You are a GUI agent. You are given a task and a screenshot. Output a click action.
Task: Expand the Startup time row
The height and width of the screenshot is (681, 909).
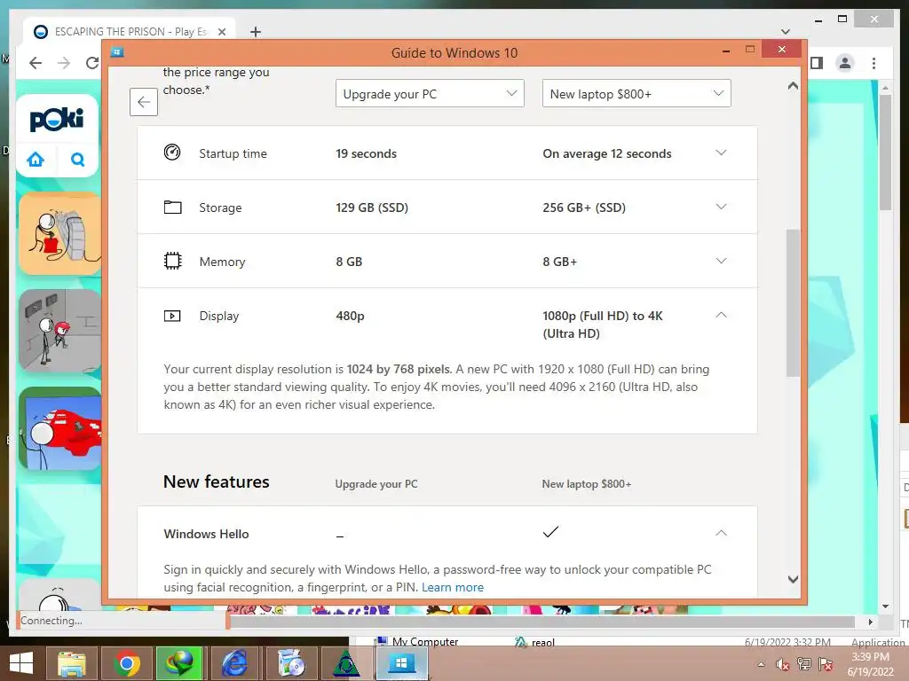coord(721,153)
